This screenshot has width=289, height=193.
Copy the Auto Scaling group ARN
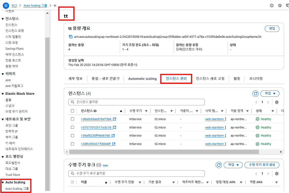tap(71, 36)
